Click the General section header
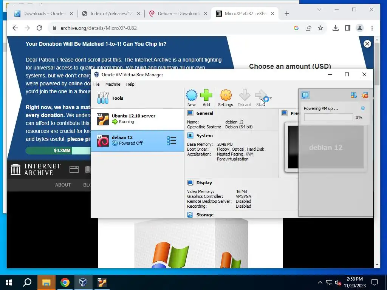Image resolution: width=387 pixels, height=290 pixels. [204, 113]
